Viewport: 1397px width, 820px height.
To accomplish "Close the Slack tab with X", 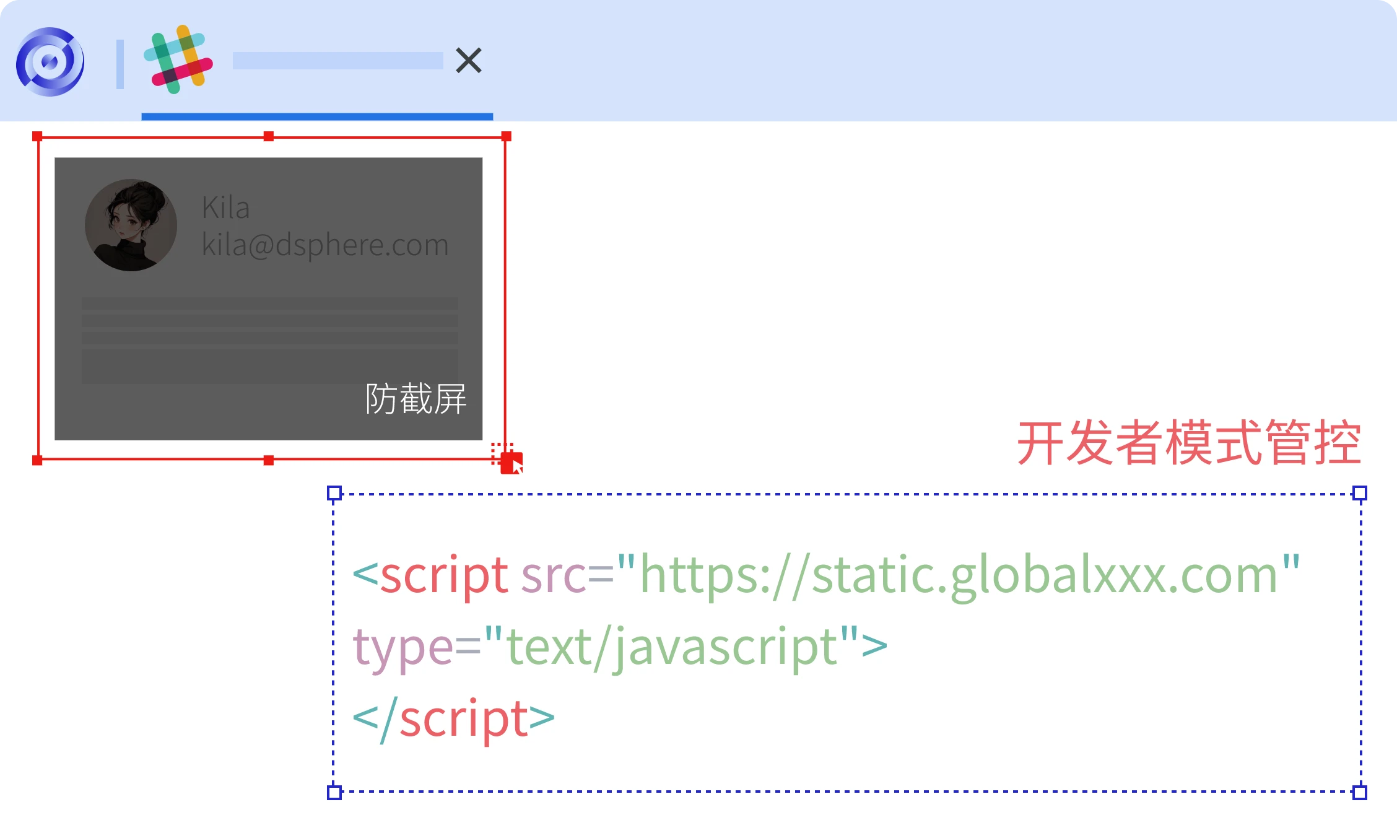I will click(x=469, y=60).
